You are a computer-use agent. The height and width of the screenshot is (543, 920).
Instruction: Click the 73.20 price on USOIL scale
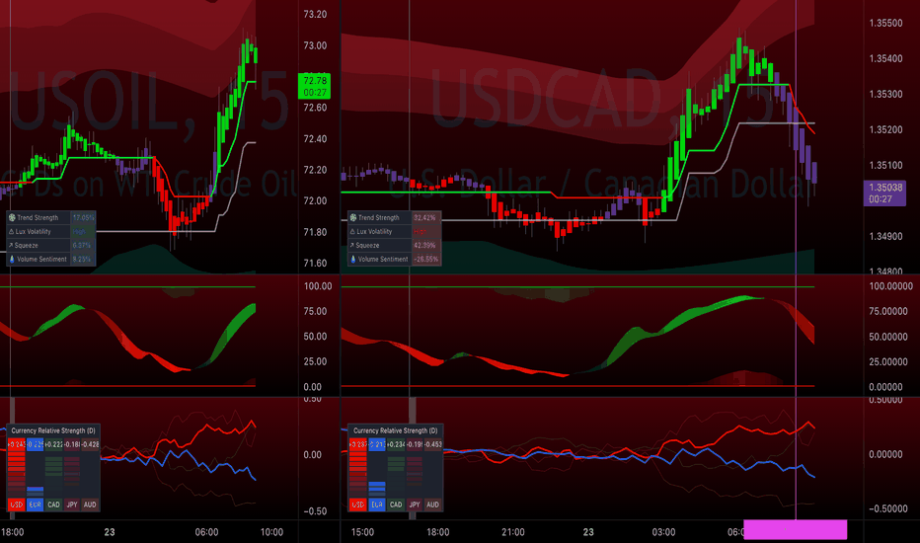pyautogui.click(x=315, y=14)
